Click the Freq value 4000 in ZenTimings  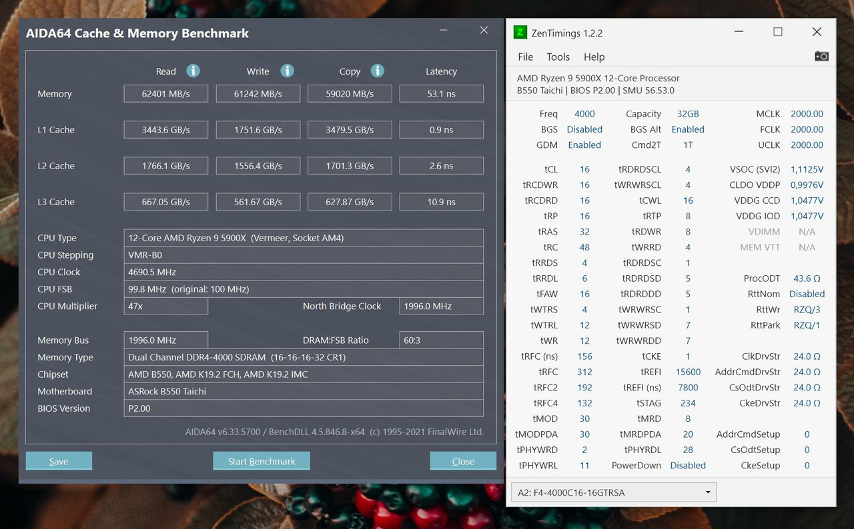[x=584, y=114]
